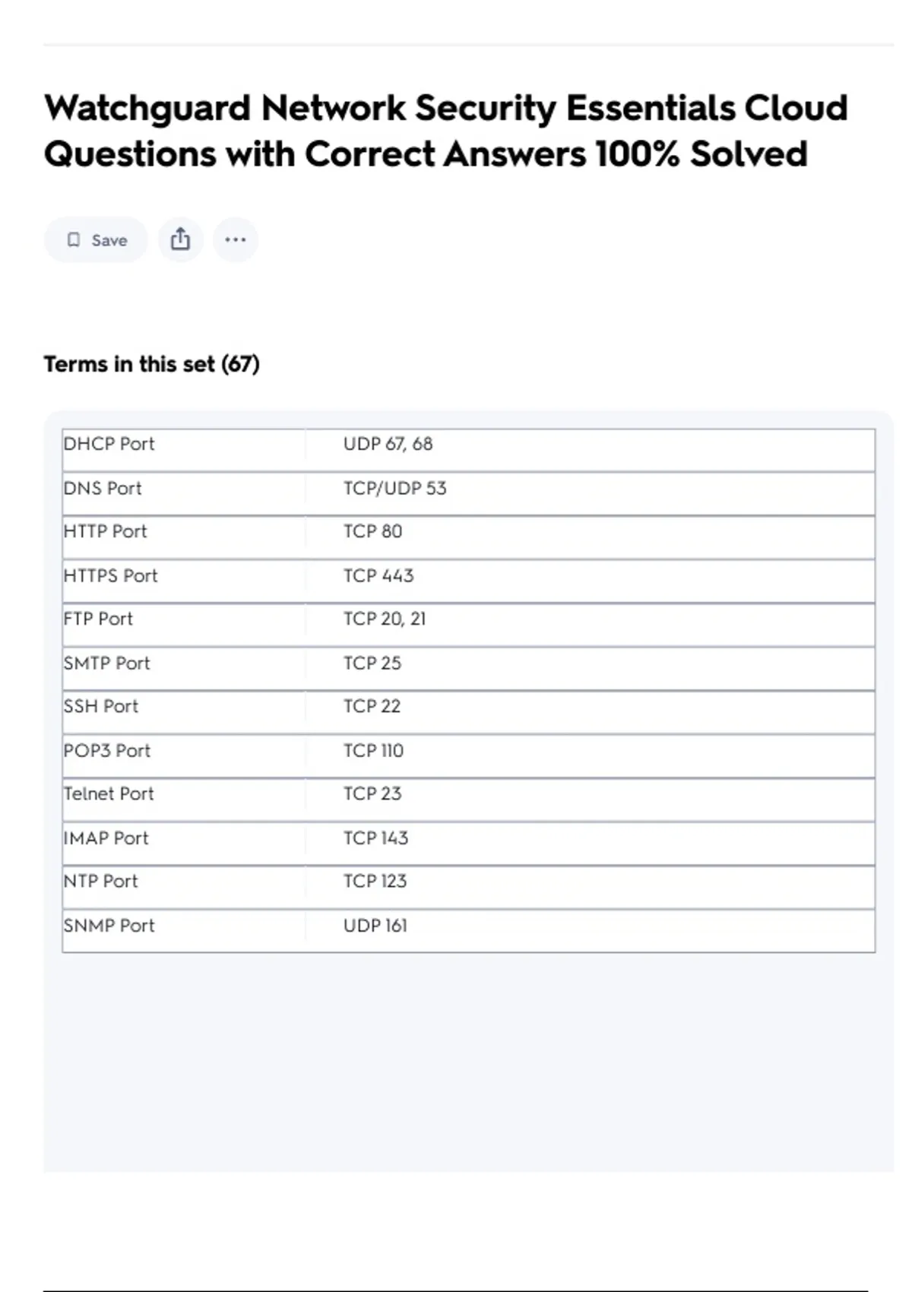Select the Telnet Port term
This screenshot has height=1292, width=912.
pyautogui.click(x=109, y=794)
